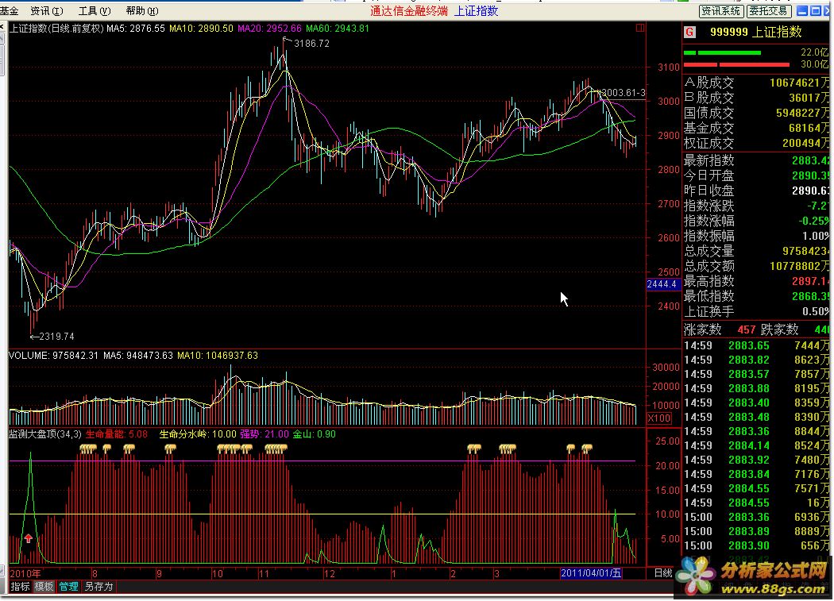Screen dimensions: 834x601
Task: Click the 2011/04/01/五 date marker
Action: pyautogui.click(x=591, y=572)
